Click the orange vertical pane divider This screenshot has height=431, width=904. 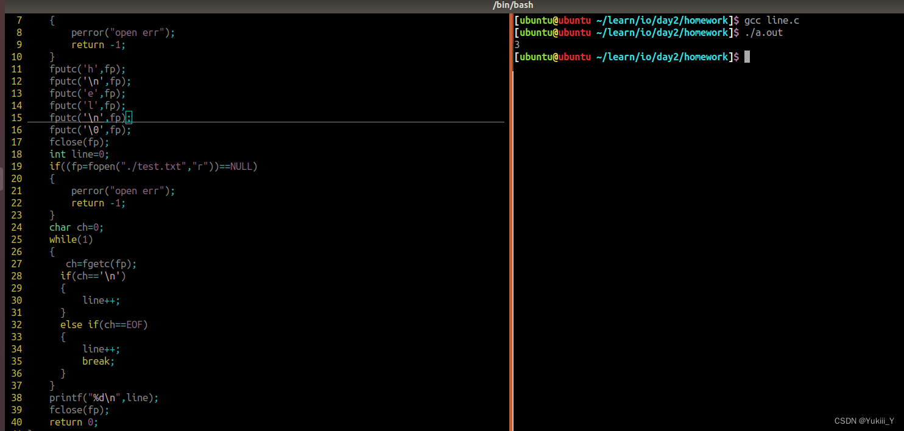pos(511,222)
